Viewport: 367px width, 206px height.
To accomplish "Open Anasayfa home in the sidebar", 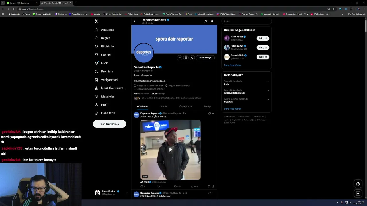I will pyautogui.click(x=104, y=30).
